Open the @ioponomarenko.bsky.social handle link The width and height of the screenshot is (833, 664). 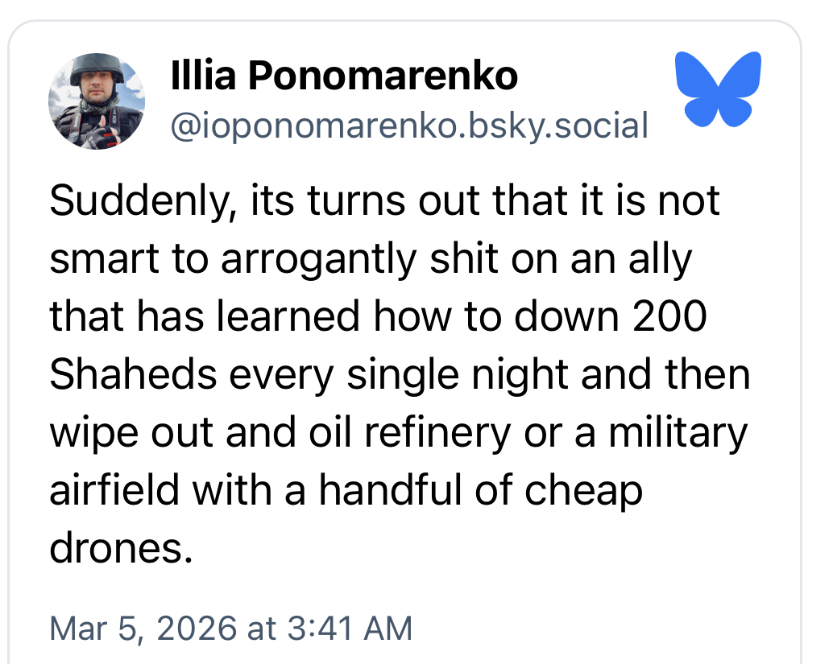tap(409, 126)
